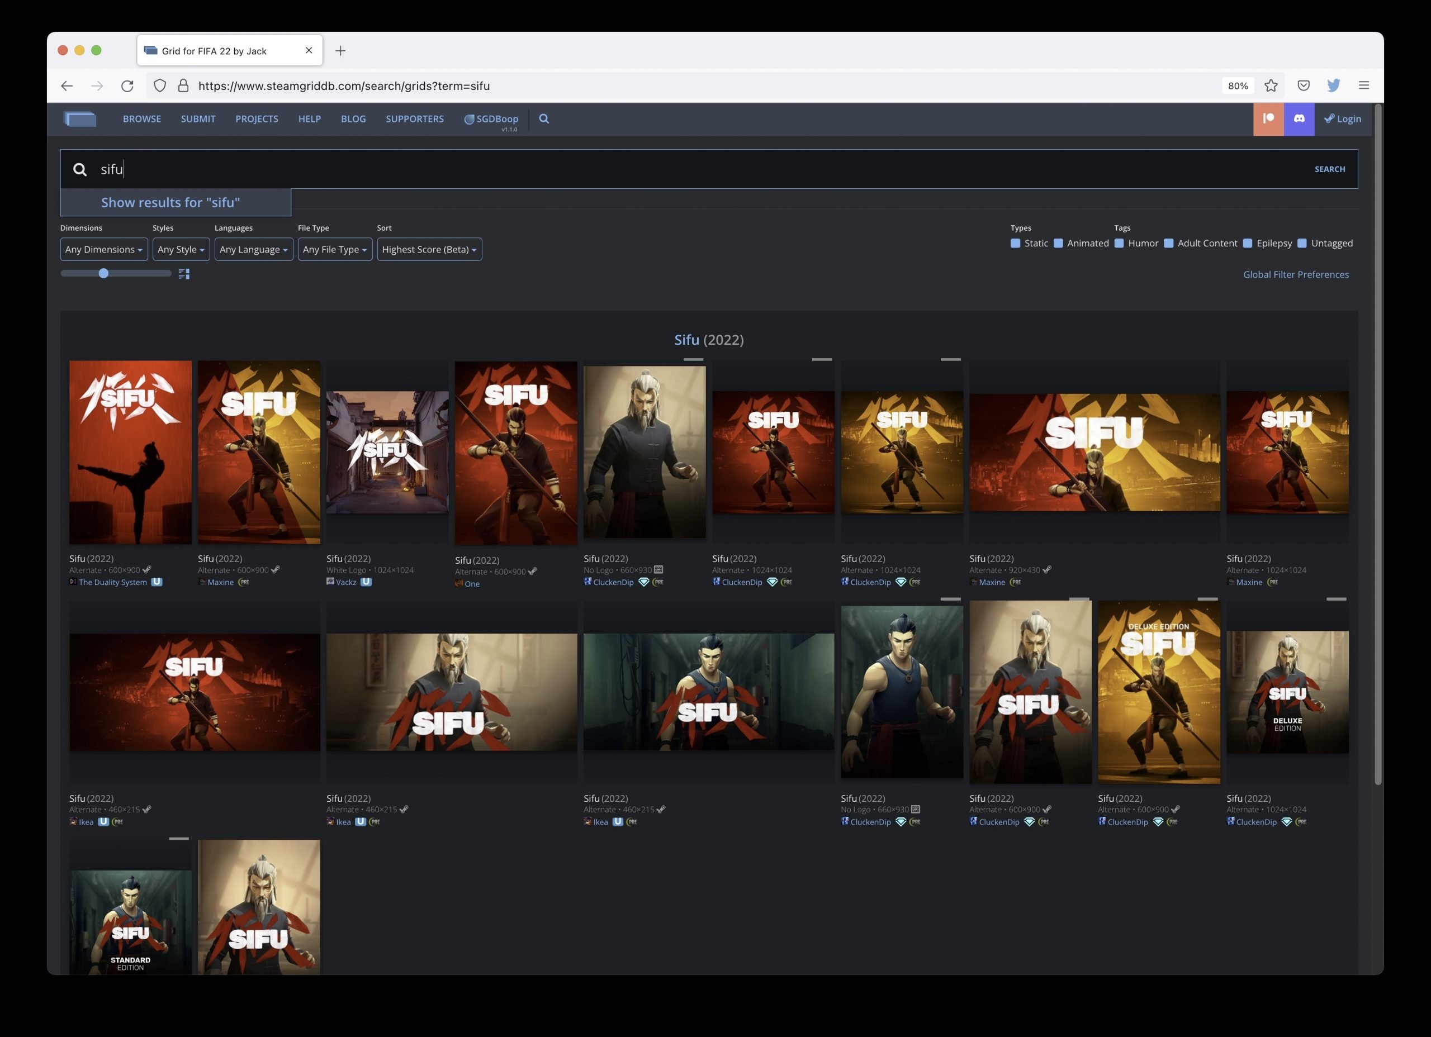Toggle the Animated type checkbox
The image size is (1431, 1037).
click(x=1058, y=244)
